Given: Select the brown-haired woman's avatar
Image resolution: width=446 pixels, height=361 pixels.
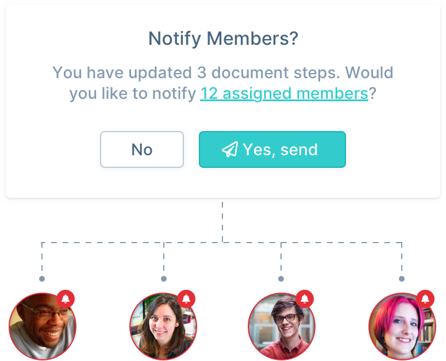Looking at the screenshot, I should point(163,326).
